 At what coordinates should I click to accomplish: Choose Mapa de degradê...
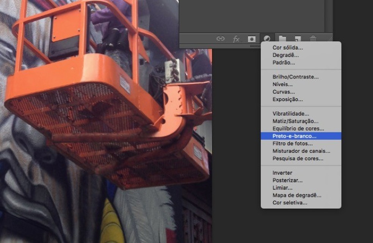[301, 196]
